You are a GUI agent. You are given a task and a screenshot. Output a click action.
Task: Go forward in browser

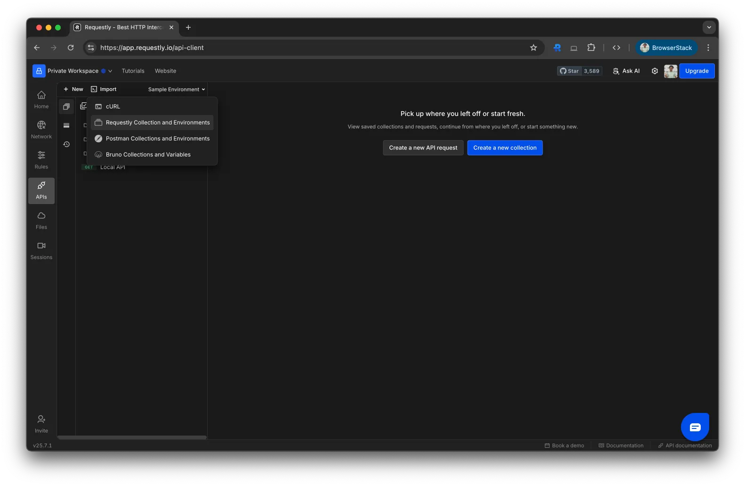click(54, 48)
